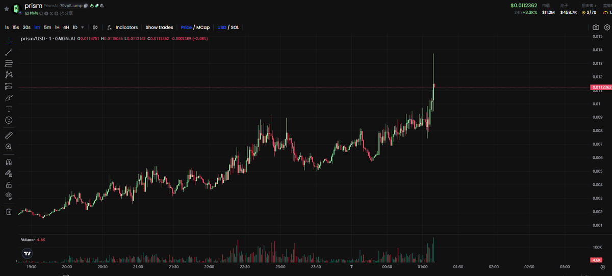Select the 1D timeframe
Viewport: 612px width, 276px height.
click(75, 27)
